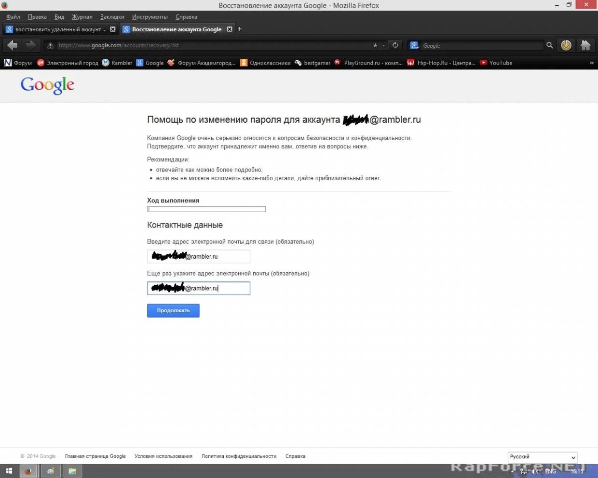Click the Firefox taskbar icon

tap(28, 471)
